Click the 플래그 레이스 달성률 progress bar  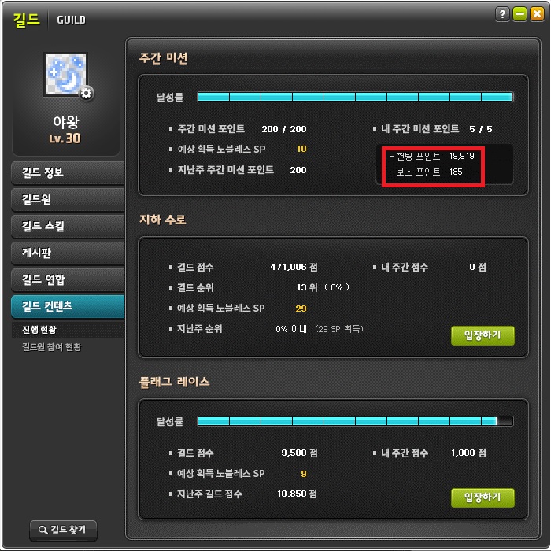355,421
